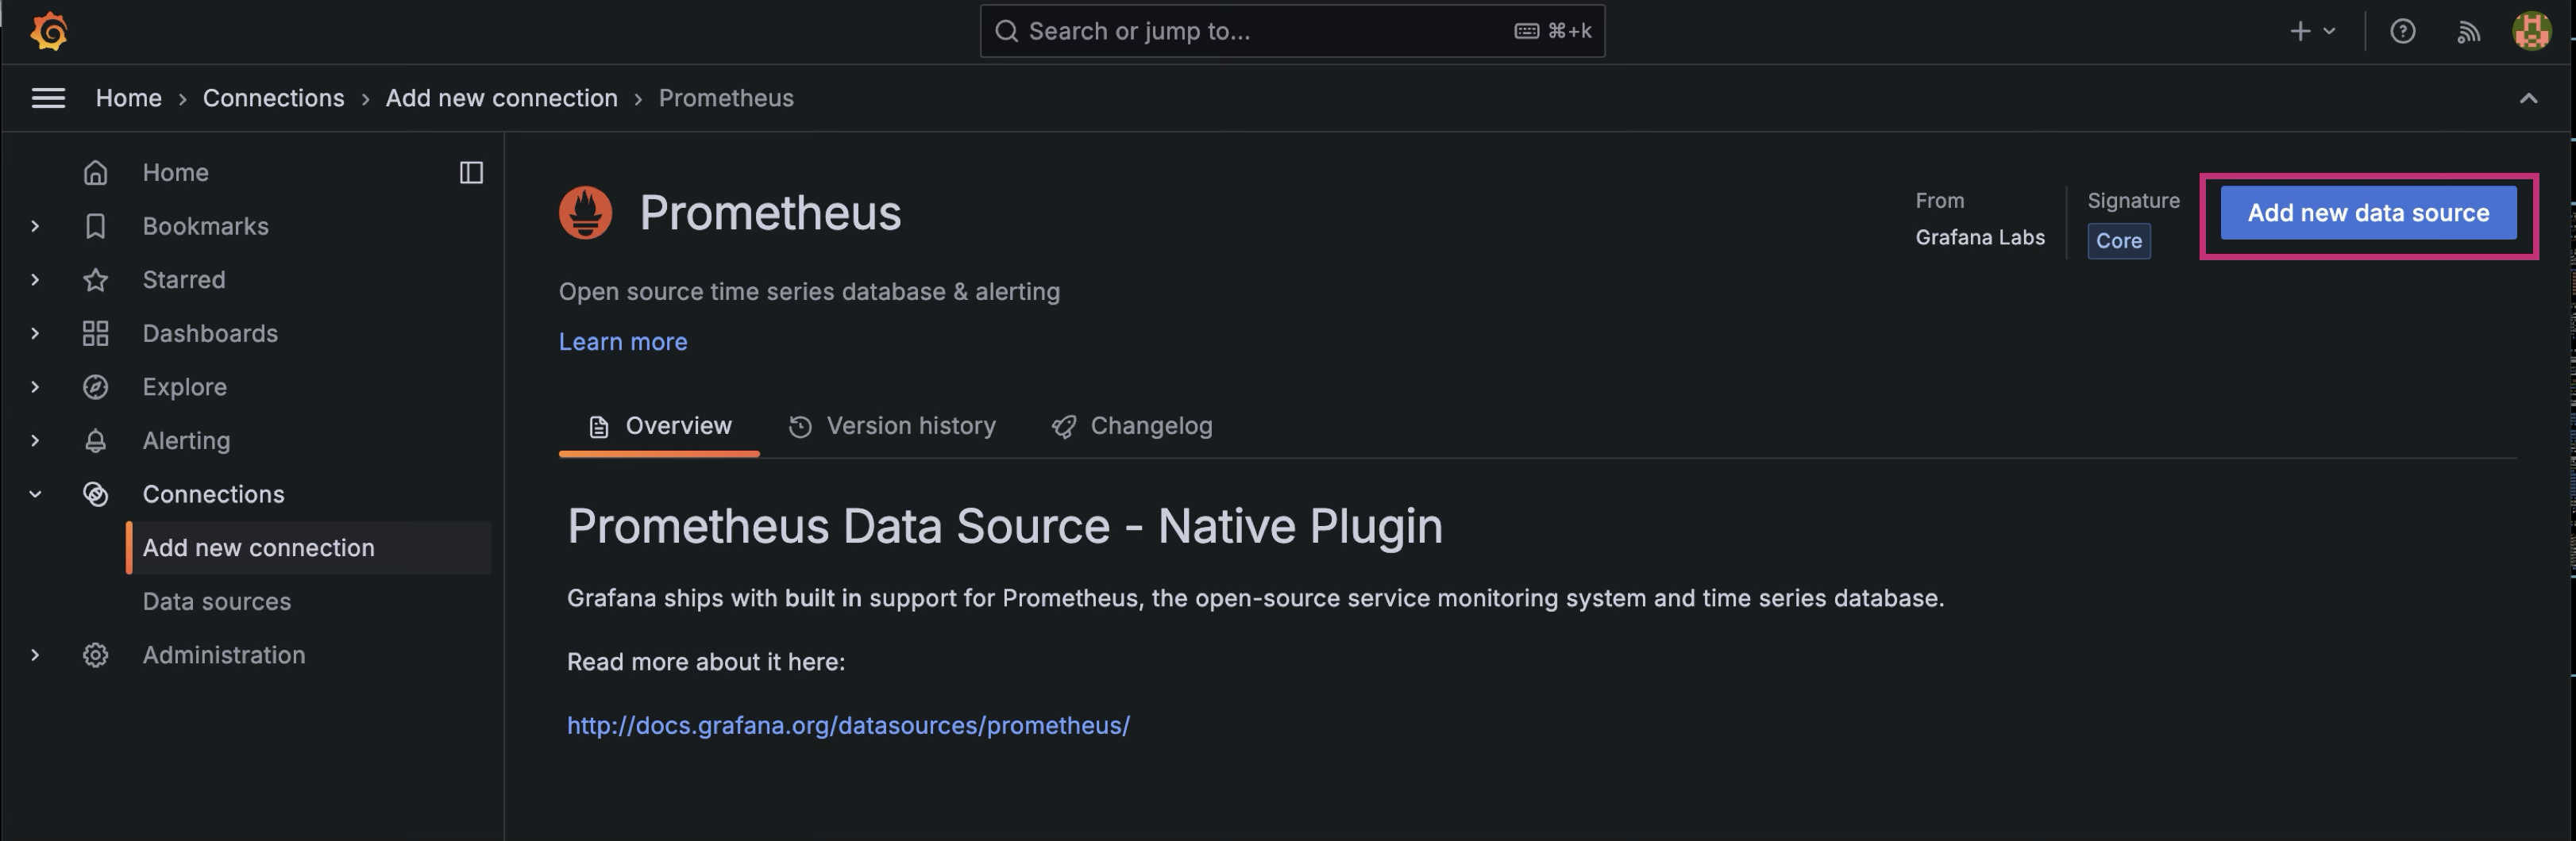This screenshot has width=2576, height=841.
Task: Click the Overview document icon
Action: pyautogui.click(x=598, y=428)
